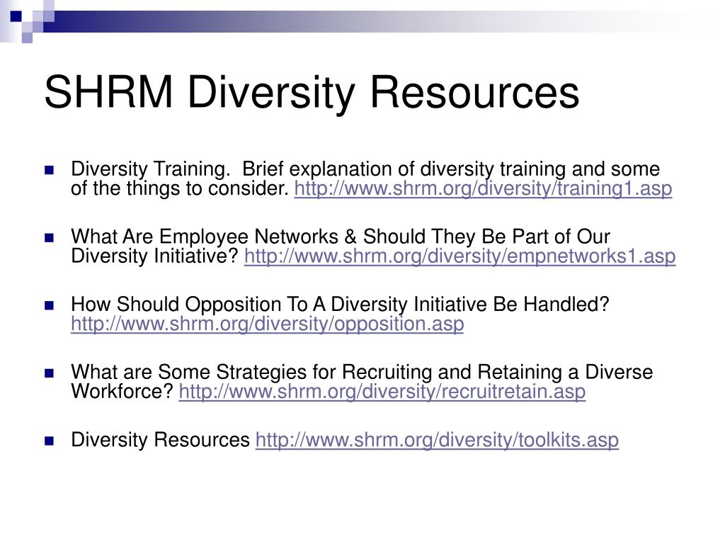
Task: Open the empnetworks1.asp employee networks link
Action: tap(459, 256)
